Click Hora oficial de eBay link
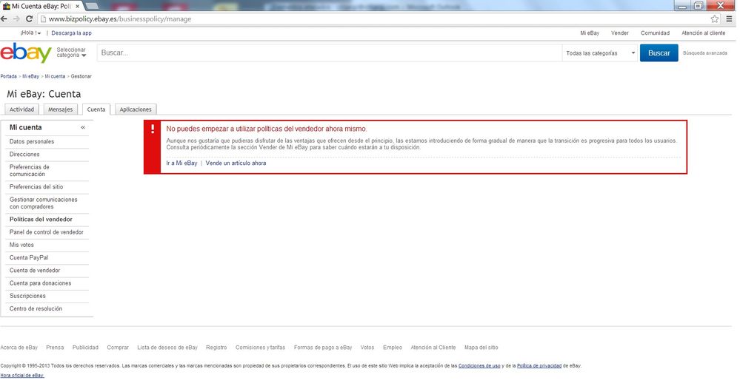740x389 pixels. (22, 376)
